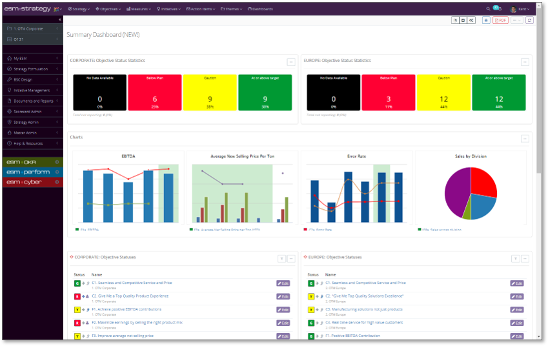548x346 pixels.
Task: Collapse the Charts panel
Action: click(x=525, y=138)
